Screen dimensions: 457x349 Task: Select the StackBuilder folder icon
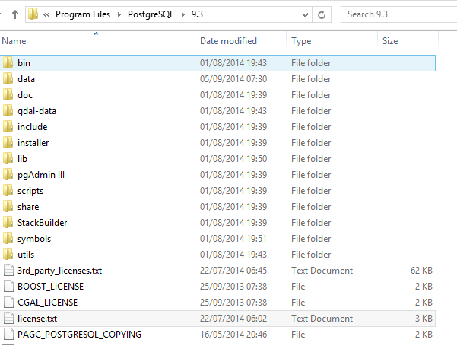pyautogui.click(x=8, y=222)
